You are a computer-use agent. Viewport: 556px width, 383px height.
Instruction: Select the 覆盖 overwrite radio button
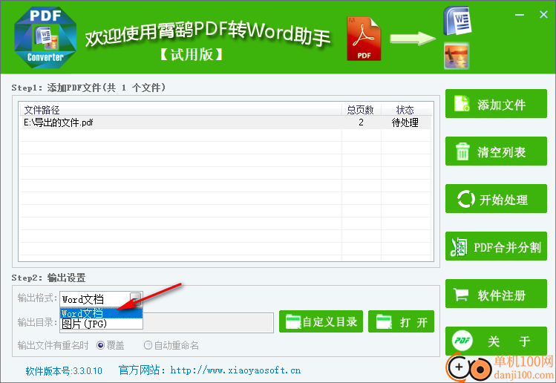point(100,345)
